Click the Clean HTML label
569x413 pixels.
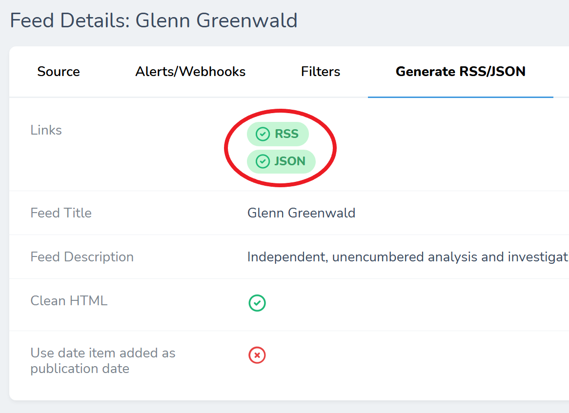coord(69,300)
